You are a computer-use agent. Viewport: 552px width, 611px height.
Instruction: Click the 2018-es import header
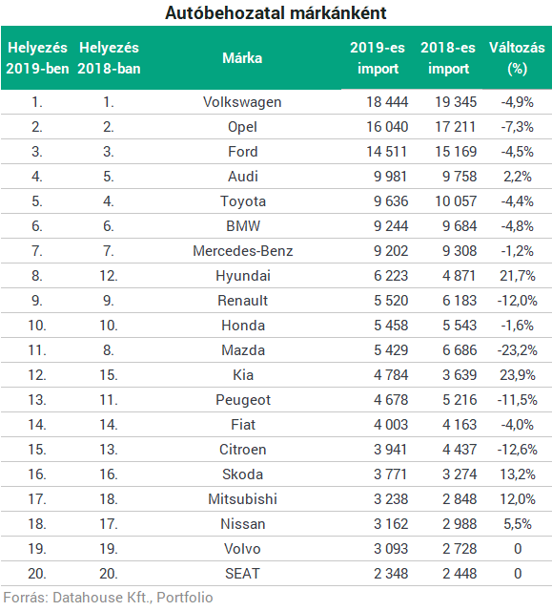click(x=448, y=58)
